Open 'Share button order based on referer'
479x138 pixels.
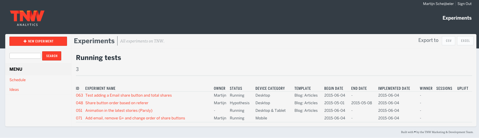[117, 103]
